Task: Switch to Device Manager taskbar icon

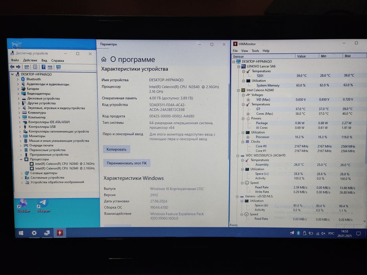Action: click(x=47, y=233)
